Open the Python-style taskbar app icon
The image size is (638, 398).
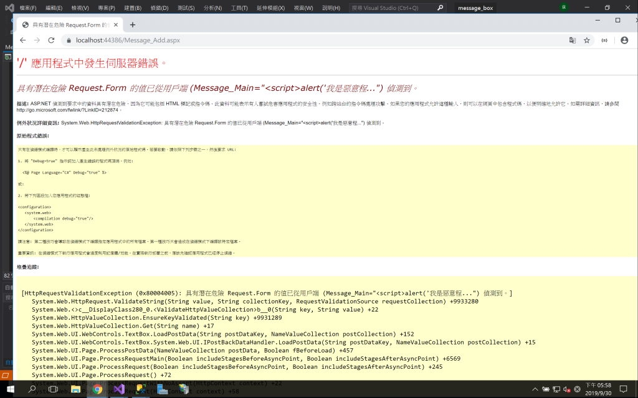click(x=141, y=389)
